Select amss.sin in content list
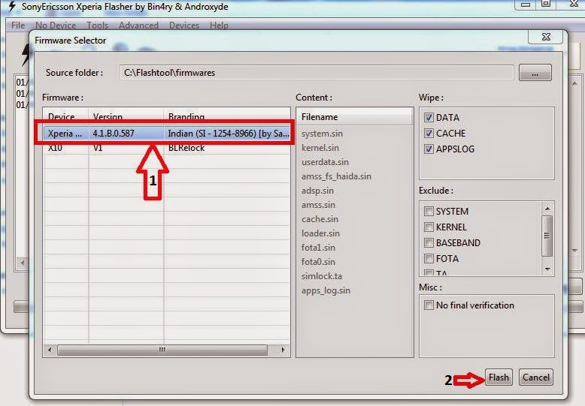 click(x=318, y=205)
